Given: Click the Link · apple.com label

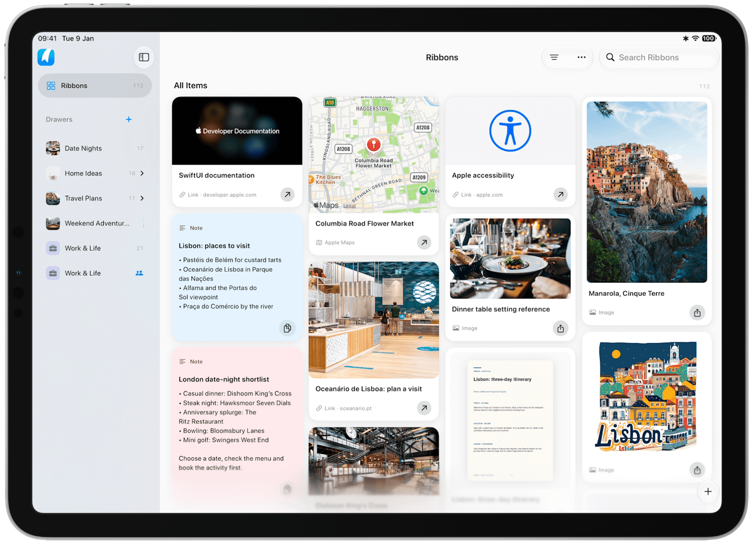Looking at the screenshot, I should pos(478,195).
